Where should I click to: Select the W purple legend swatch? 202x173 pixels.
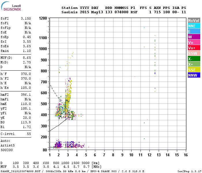194,37
